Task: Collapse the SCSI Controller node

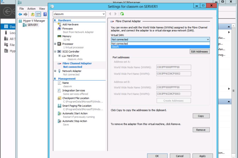Action: (55, 52)
